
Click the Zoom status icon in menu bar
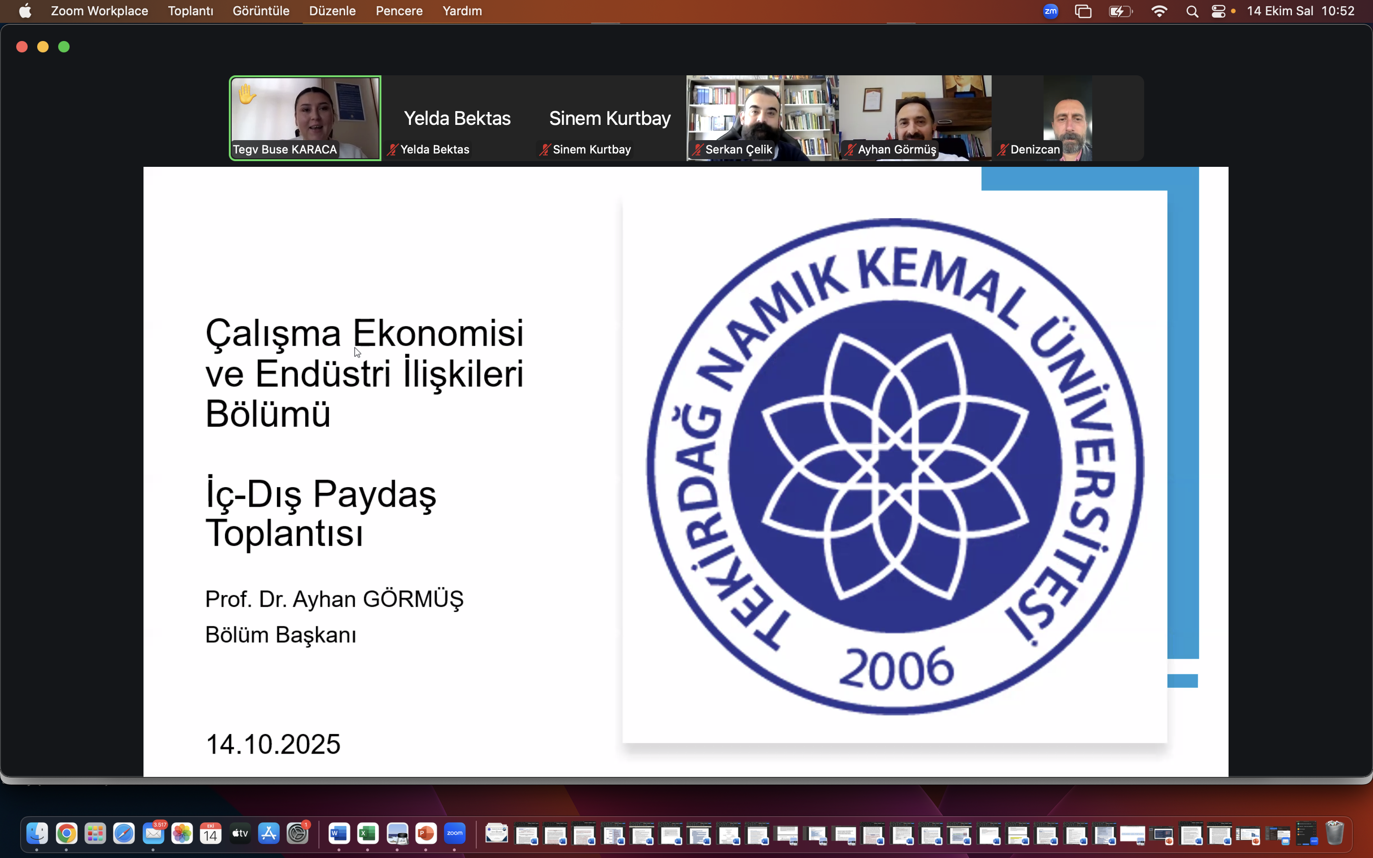coord(1050,11)
